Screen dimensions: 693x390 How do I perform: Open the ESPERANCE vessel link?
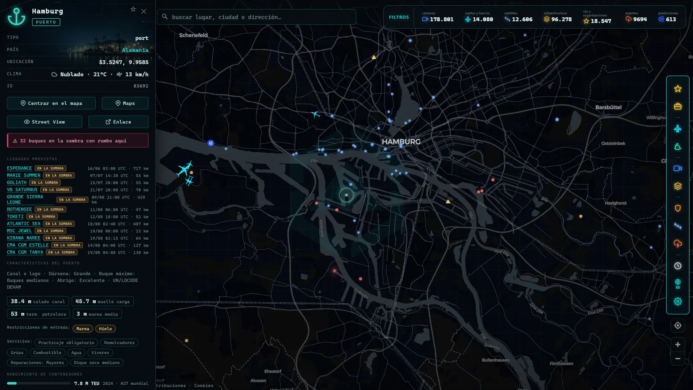coord(19,168)
